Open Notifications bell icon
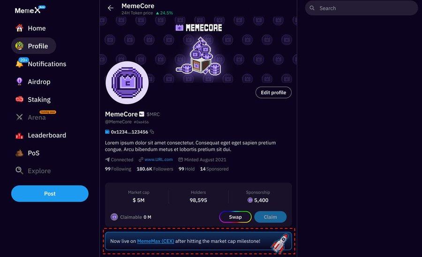This screenshot has width=422, height=257. coord(19,64)
